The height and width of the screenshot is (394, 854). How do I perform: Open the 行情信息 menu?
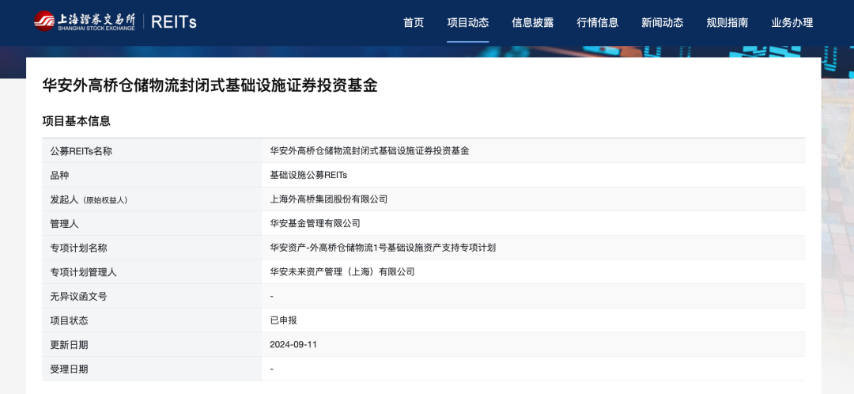pyautogui.click(x=598, y=22)
